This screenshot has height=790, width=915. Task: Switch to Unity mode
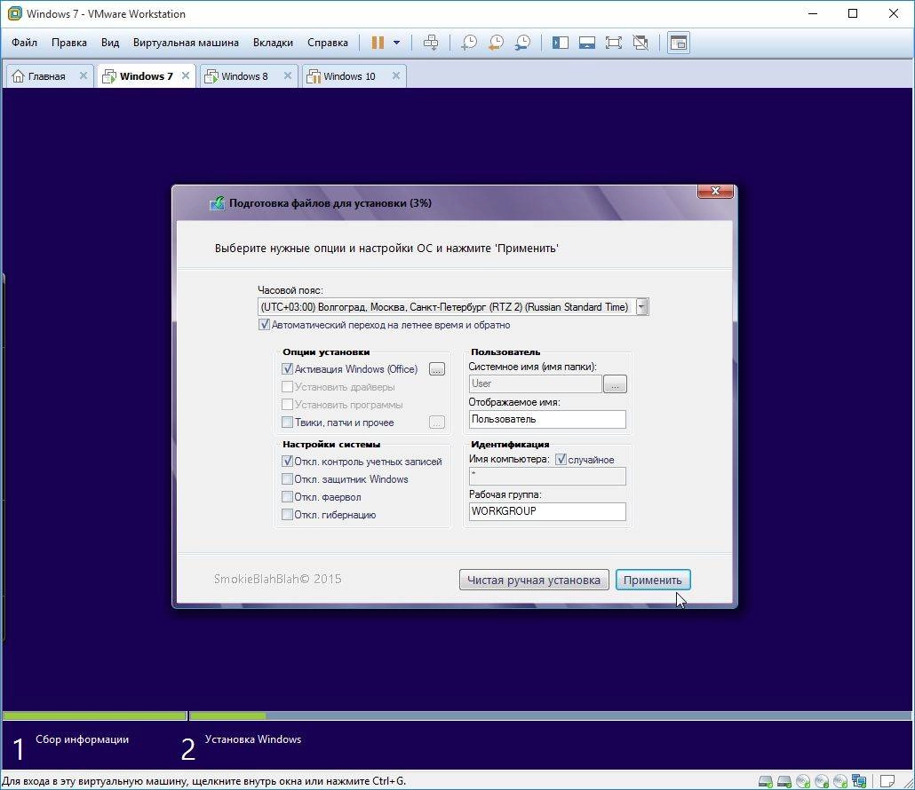tap(640, 43)
